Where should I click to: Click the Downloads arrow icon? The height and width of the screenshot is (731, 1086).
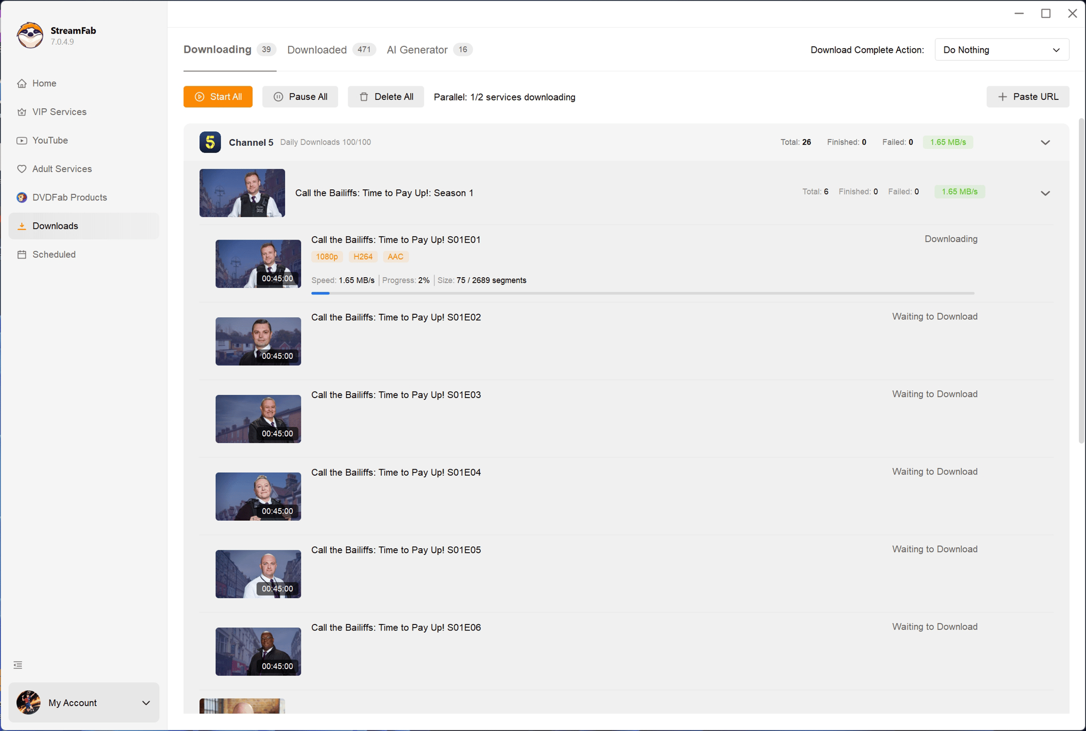21,226
